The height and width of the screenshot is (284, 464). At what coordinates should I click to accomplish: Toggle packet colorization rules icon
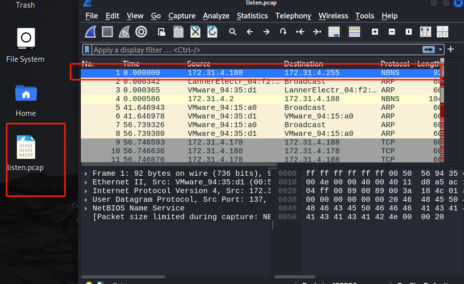pos(354,32)
